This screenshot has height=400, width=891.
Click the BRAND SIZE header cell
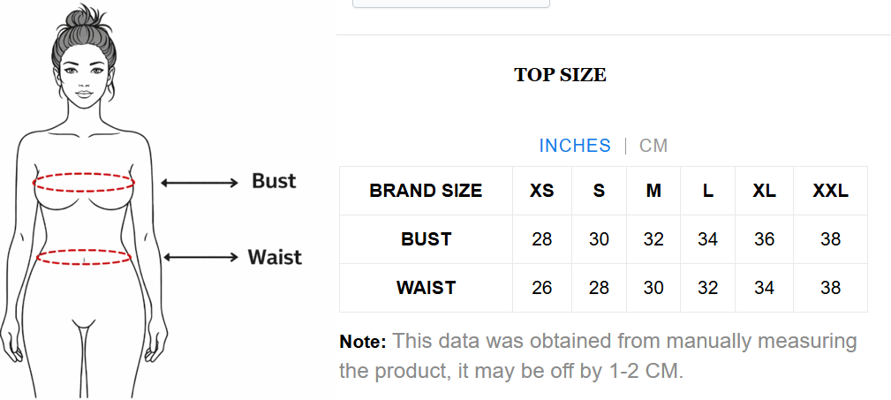click(x=426, y=191)
